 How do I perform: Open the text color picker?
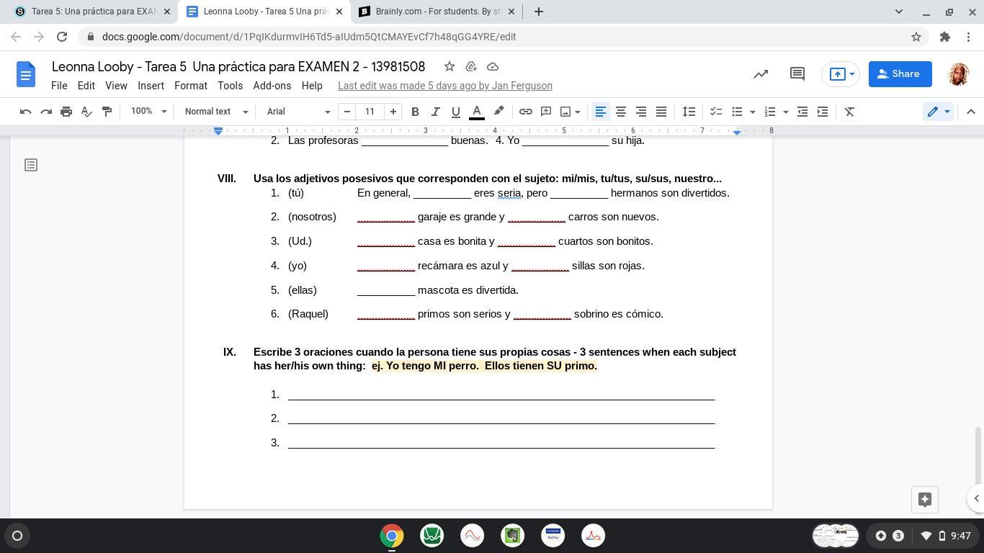tap(476, 112)
